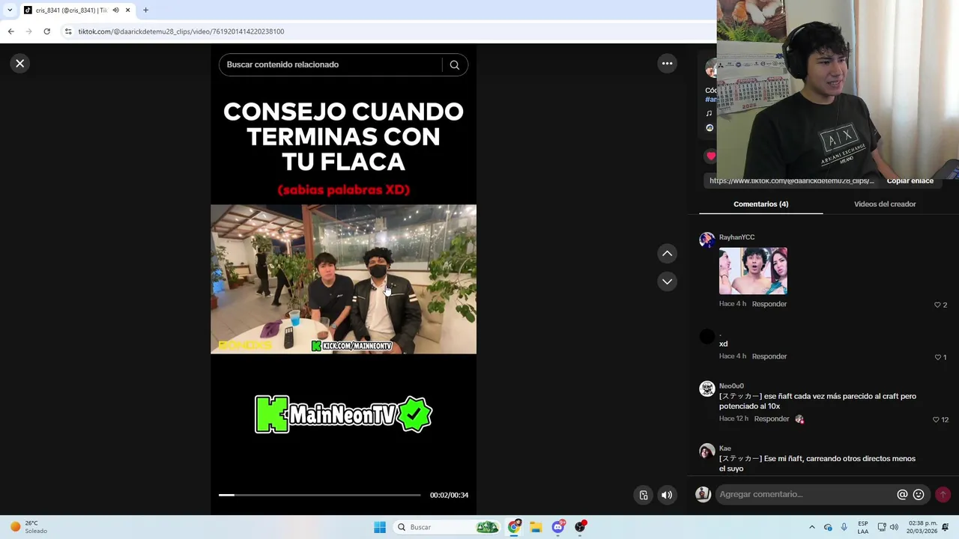Click the microphone tray icon
The height and width of the screenshot is (539, 959).
click(844, 527)
